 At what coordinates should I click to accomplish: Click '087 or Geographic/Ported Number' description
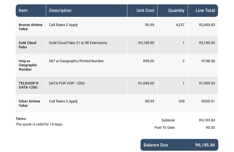pos(76,61)
